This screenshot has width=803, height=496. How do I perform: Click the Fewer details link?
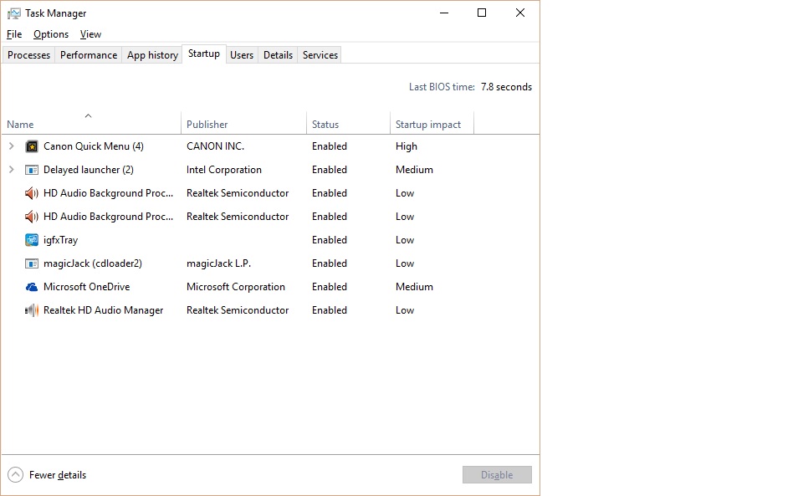tap(58, 475)
